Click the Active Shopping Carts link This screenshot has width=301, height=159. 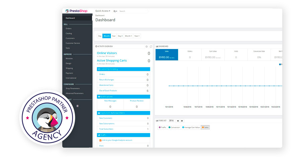(112, 61)
